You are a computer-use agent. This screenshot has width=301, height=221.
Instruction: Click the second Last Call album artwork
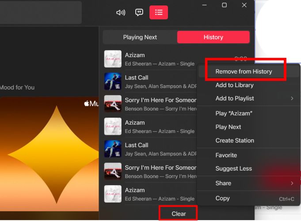pyautogui.click(x=113, y=149)
